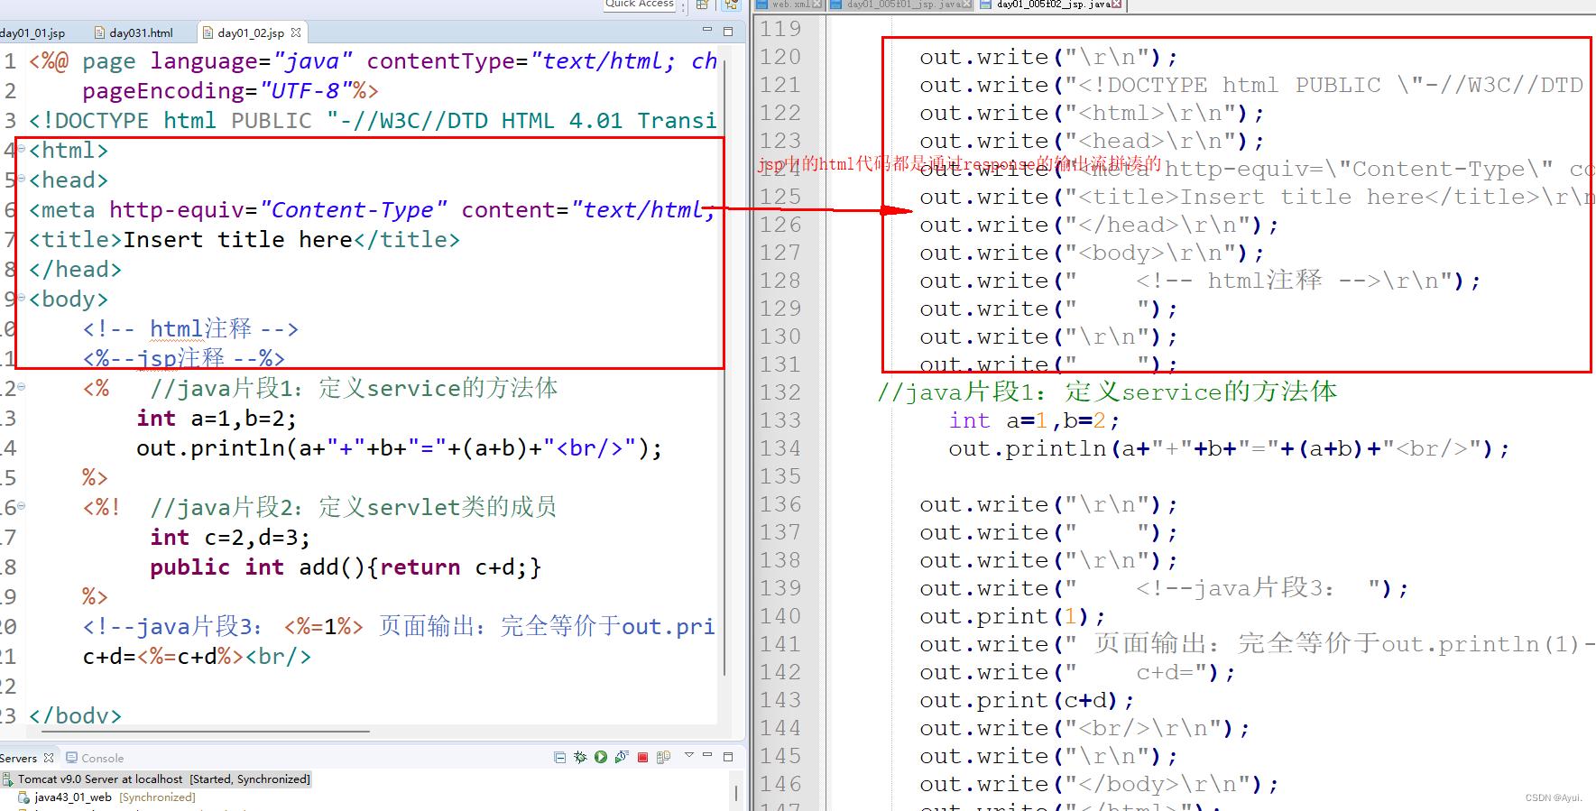Click 'out.print(1);' in the Java editor

[x=1012, y=616]
